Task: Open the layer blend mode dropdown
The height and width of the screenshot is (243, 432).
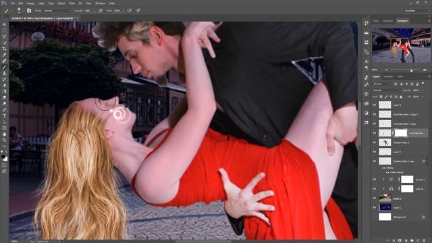Action: point(386,90)
